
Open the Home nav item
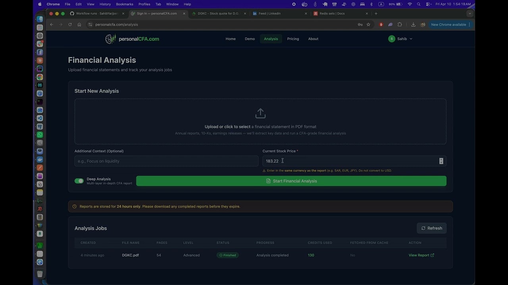click(x=231, y=39)
